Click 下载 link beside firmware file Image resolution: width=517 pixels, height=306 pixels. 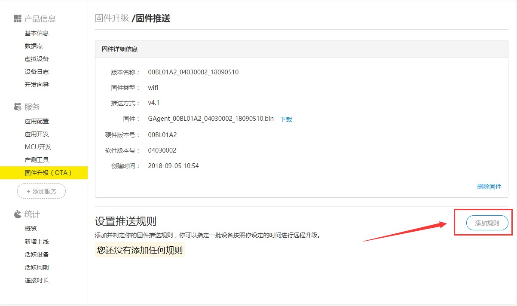[286, 119]
